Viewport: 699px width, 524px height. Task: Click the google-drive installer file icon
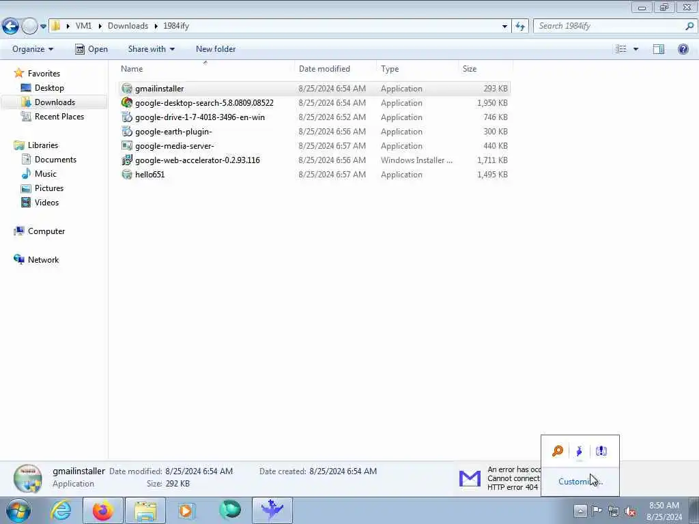click(x=127, y=117)
